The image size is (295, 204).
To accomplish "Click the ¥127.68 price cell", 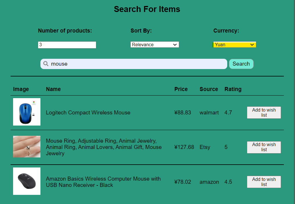I will 184,147.
